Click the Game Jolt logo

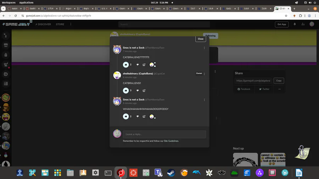pos(16,24)
